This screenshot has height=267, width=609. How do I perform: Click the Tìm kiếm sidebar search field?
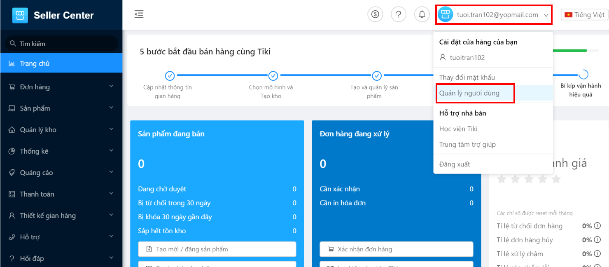click(61, 44)
